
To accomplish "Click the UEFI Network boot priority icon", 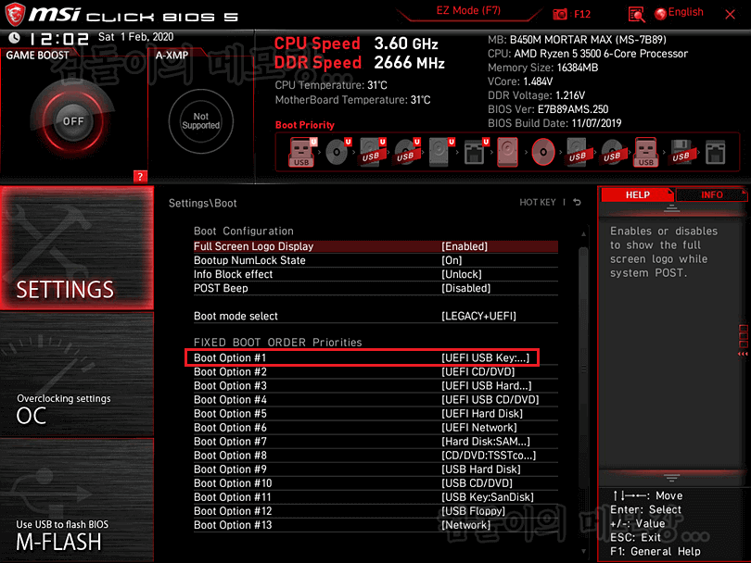I will tap(476, 152).
